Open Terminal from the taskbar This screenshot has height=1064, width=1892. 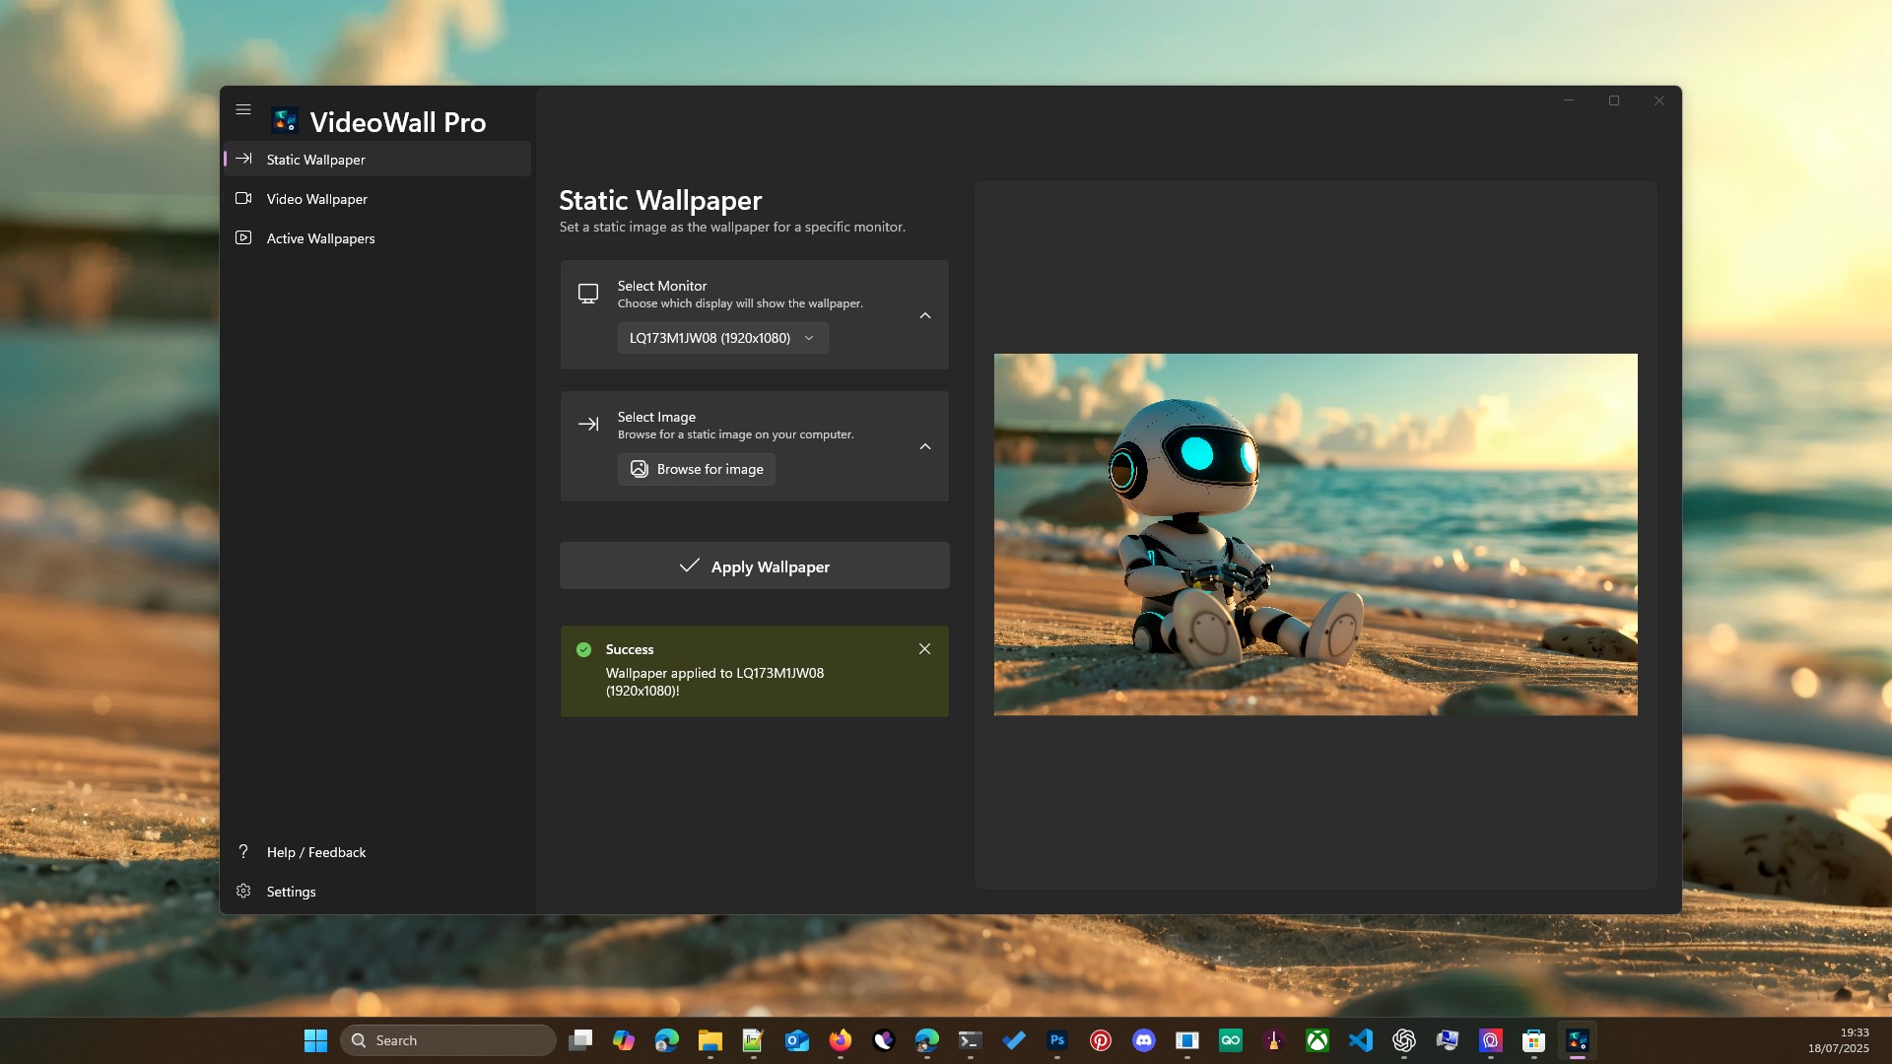pyautogui.click(x=971, y=1040)
